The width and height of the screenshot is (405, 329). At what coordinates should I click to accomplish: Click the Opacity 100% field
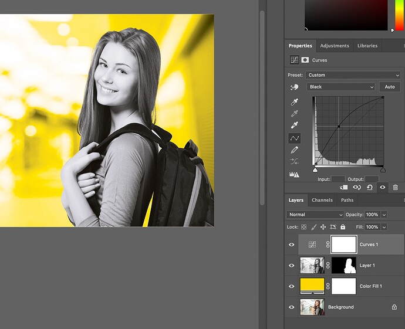click(x=372, y=215)
